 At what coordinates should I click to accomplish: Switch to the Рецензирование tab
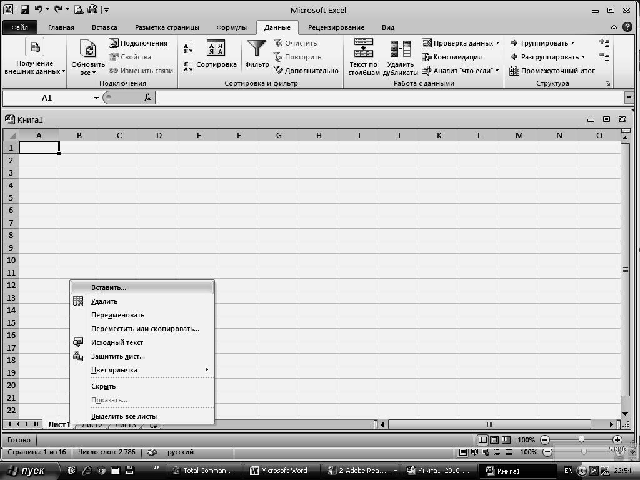[336, 27]
